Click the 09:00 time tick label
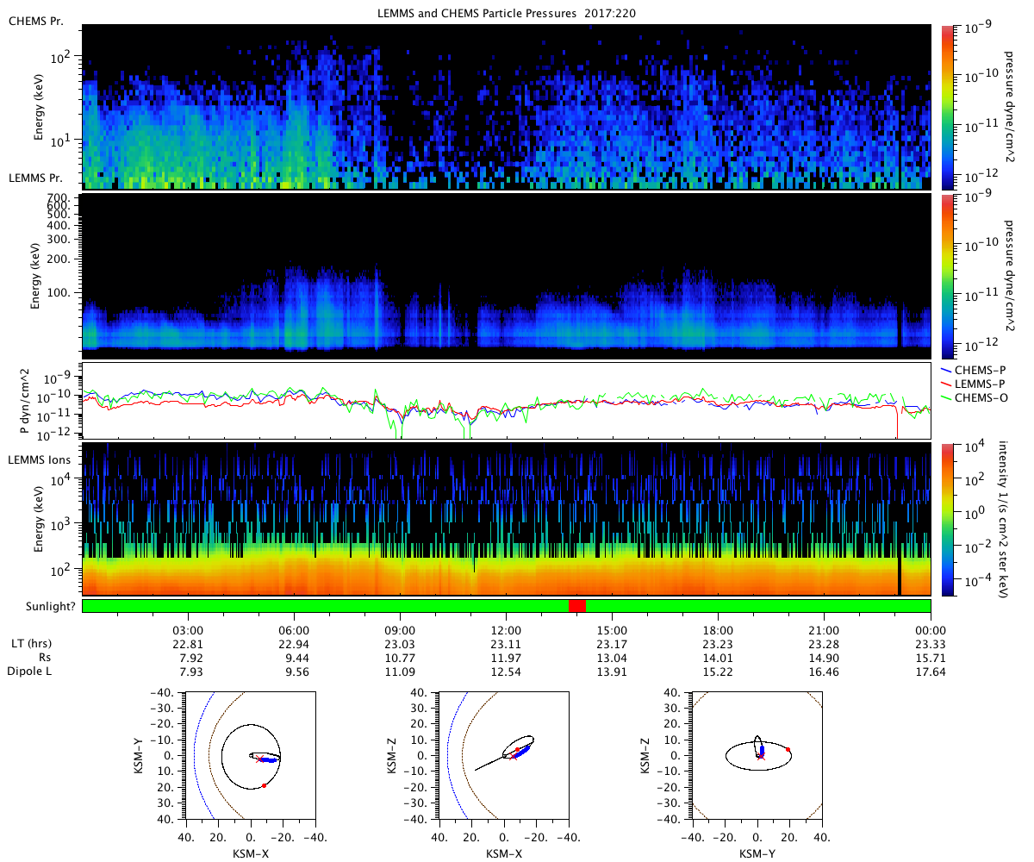 [401, 629]
